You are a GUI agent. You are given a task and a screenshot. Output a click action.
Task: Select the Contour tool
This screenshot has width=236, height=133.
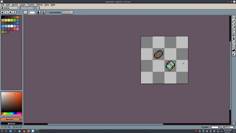(233, 50)
